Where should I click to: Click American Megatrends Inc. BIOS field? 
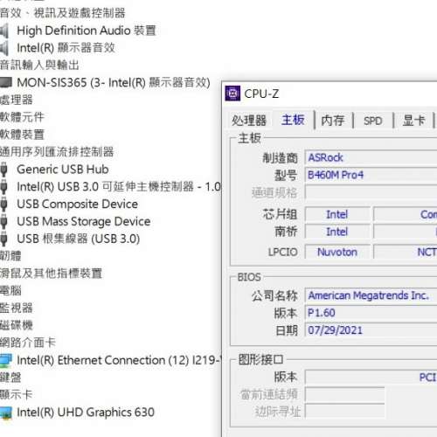(371, 295)
